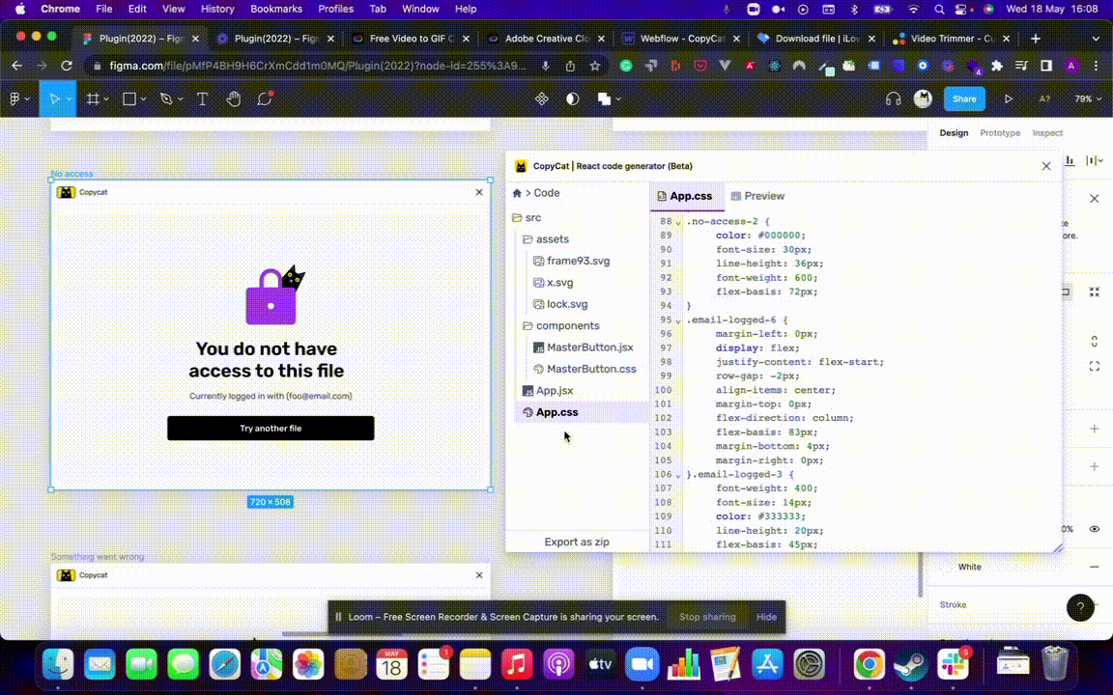
Task: Select the Pen tool
Action: (x=166, y=99)
